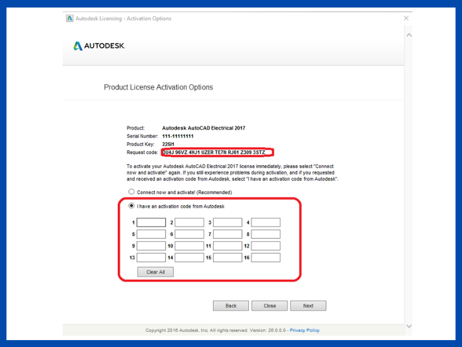Click activation code field 2
Screen dimensions: 462x347
pos(189,223)
